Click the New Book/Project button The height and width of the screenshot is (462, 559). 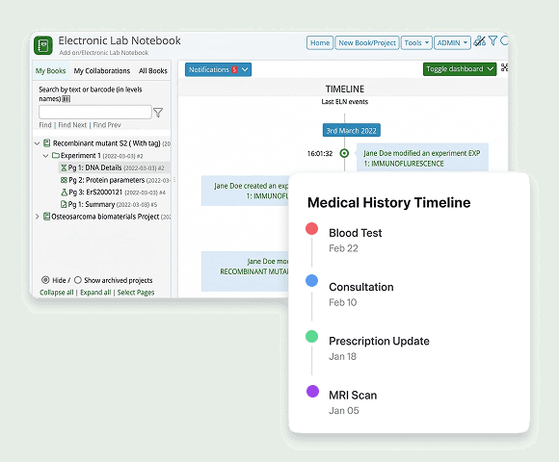tap(367, 42)
